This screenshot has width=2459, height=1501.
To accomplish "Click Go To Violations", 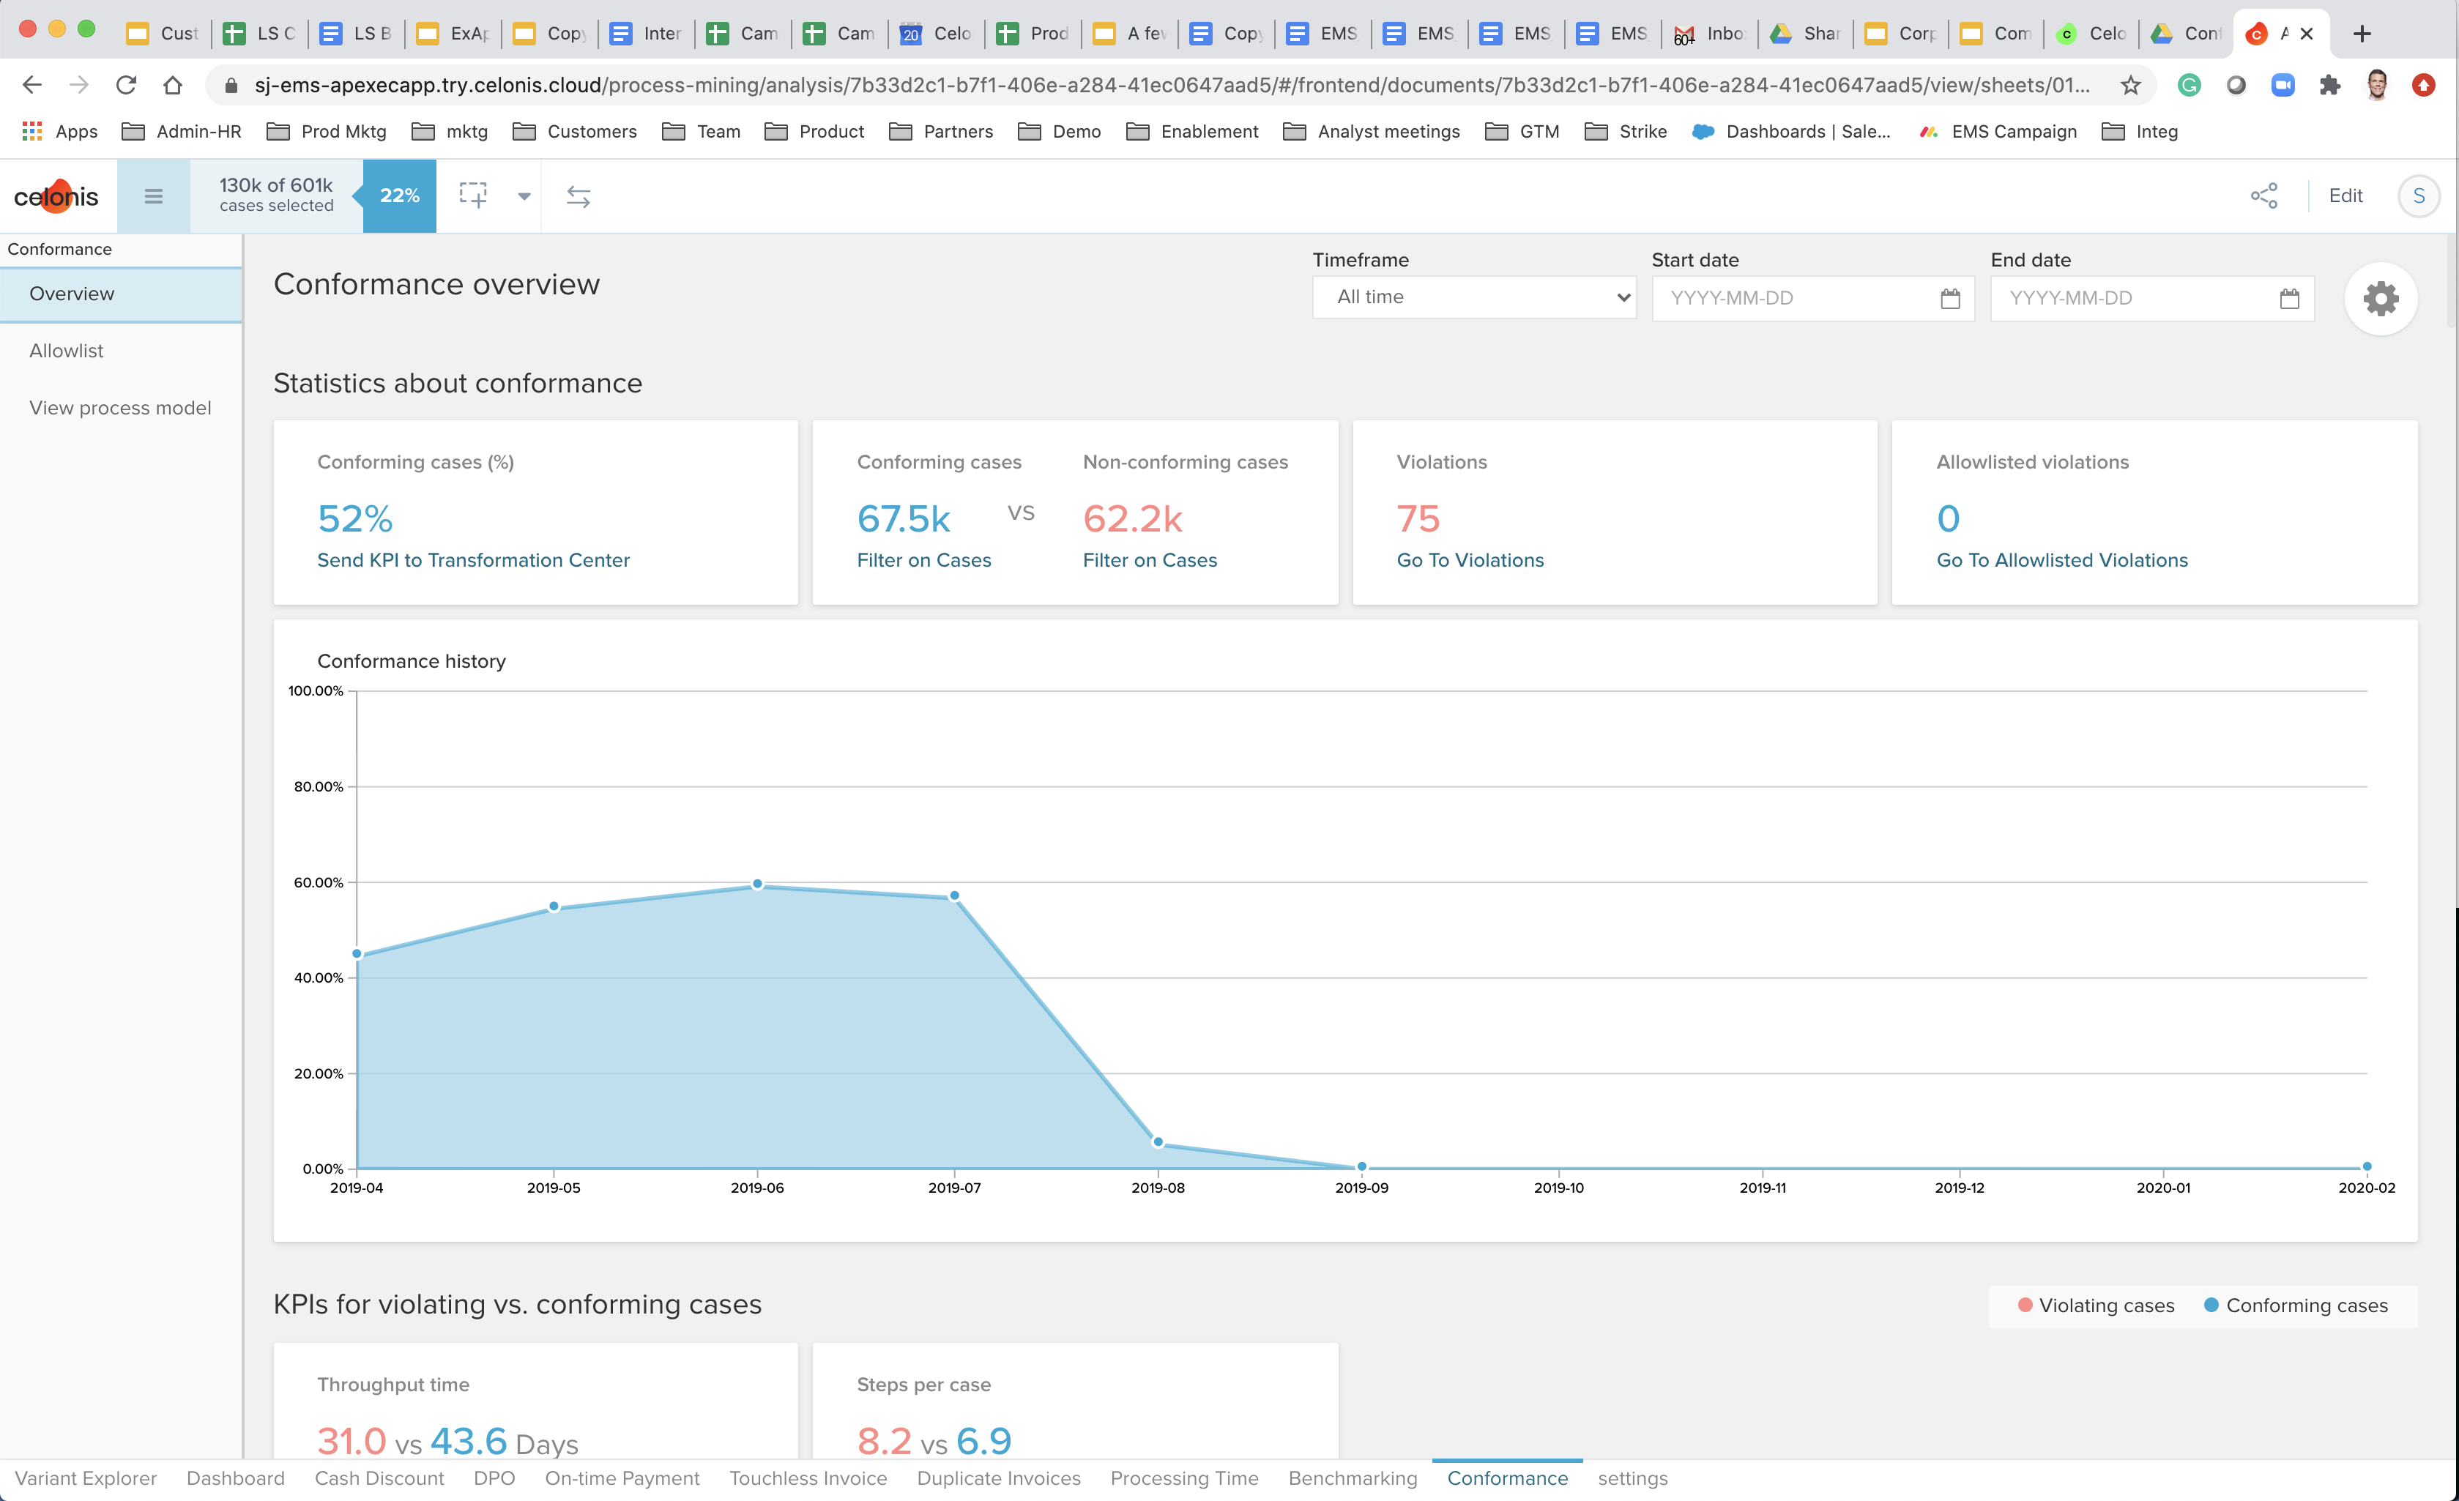I will click(1469, 560).
